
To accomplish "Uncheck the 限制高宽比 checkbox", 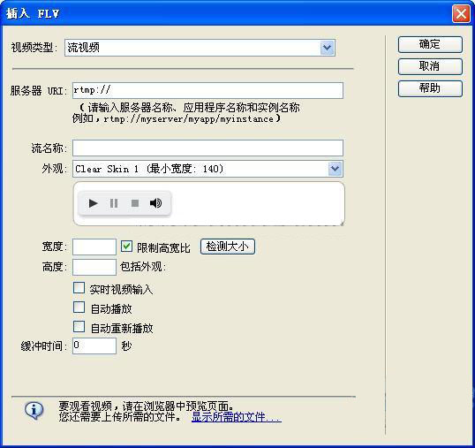I will 126,247.
